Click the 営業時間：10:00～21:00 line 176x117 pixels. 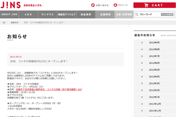pyautogui.click(x=21, y=92)
